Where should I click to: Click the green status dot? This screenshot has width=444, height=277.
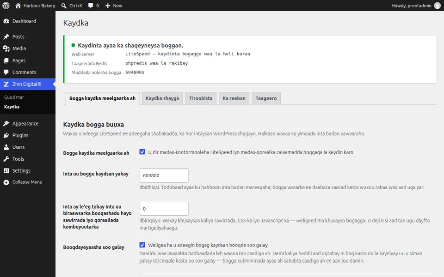coord(73,45)
